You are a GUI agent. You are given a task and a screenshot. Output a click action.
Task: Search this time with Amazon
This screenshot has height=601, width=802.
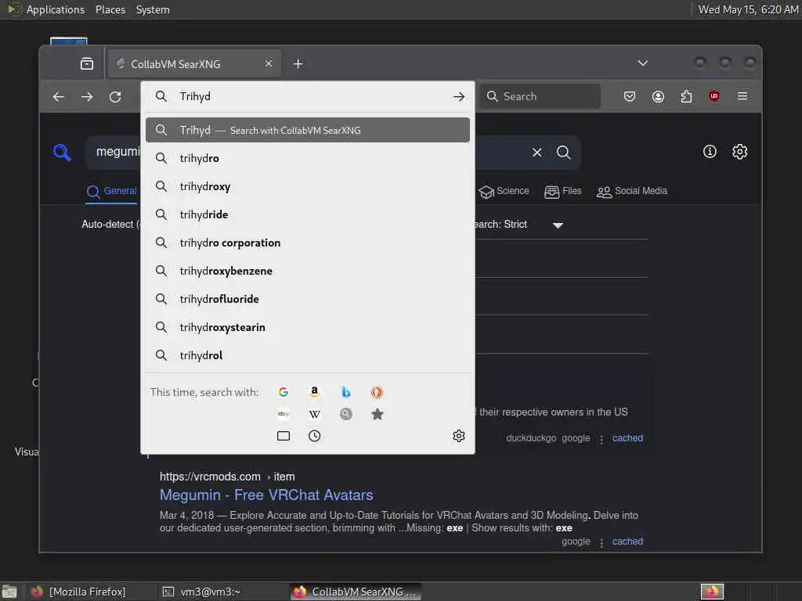pos(315,392)
